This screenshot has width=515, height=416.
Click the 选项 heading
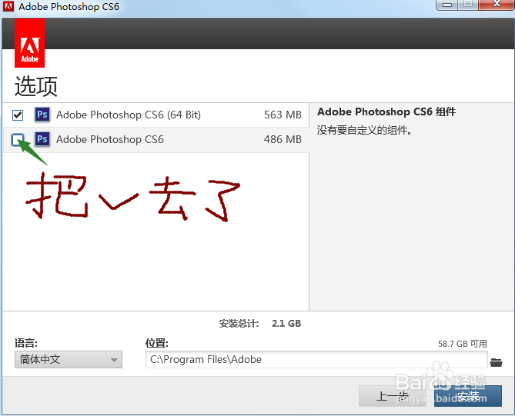coord(36,86)
